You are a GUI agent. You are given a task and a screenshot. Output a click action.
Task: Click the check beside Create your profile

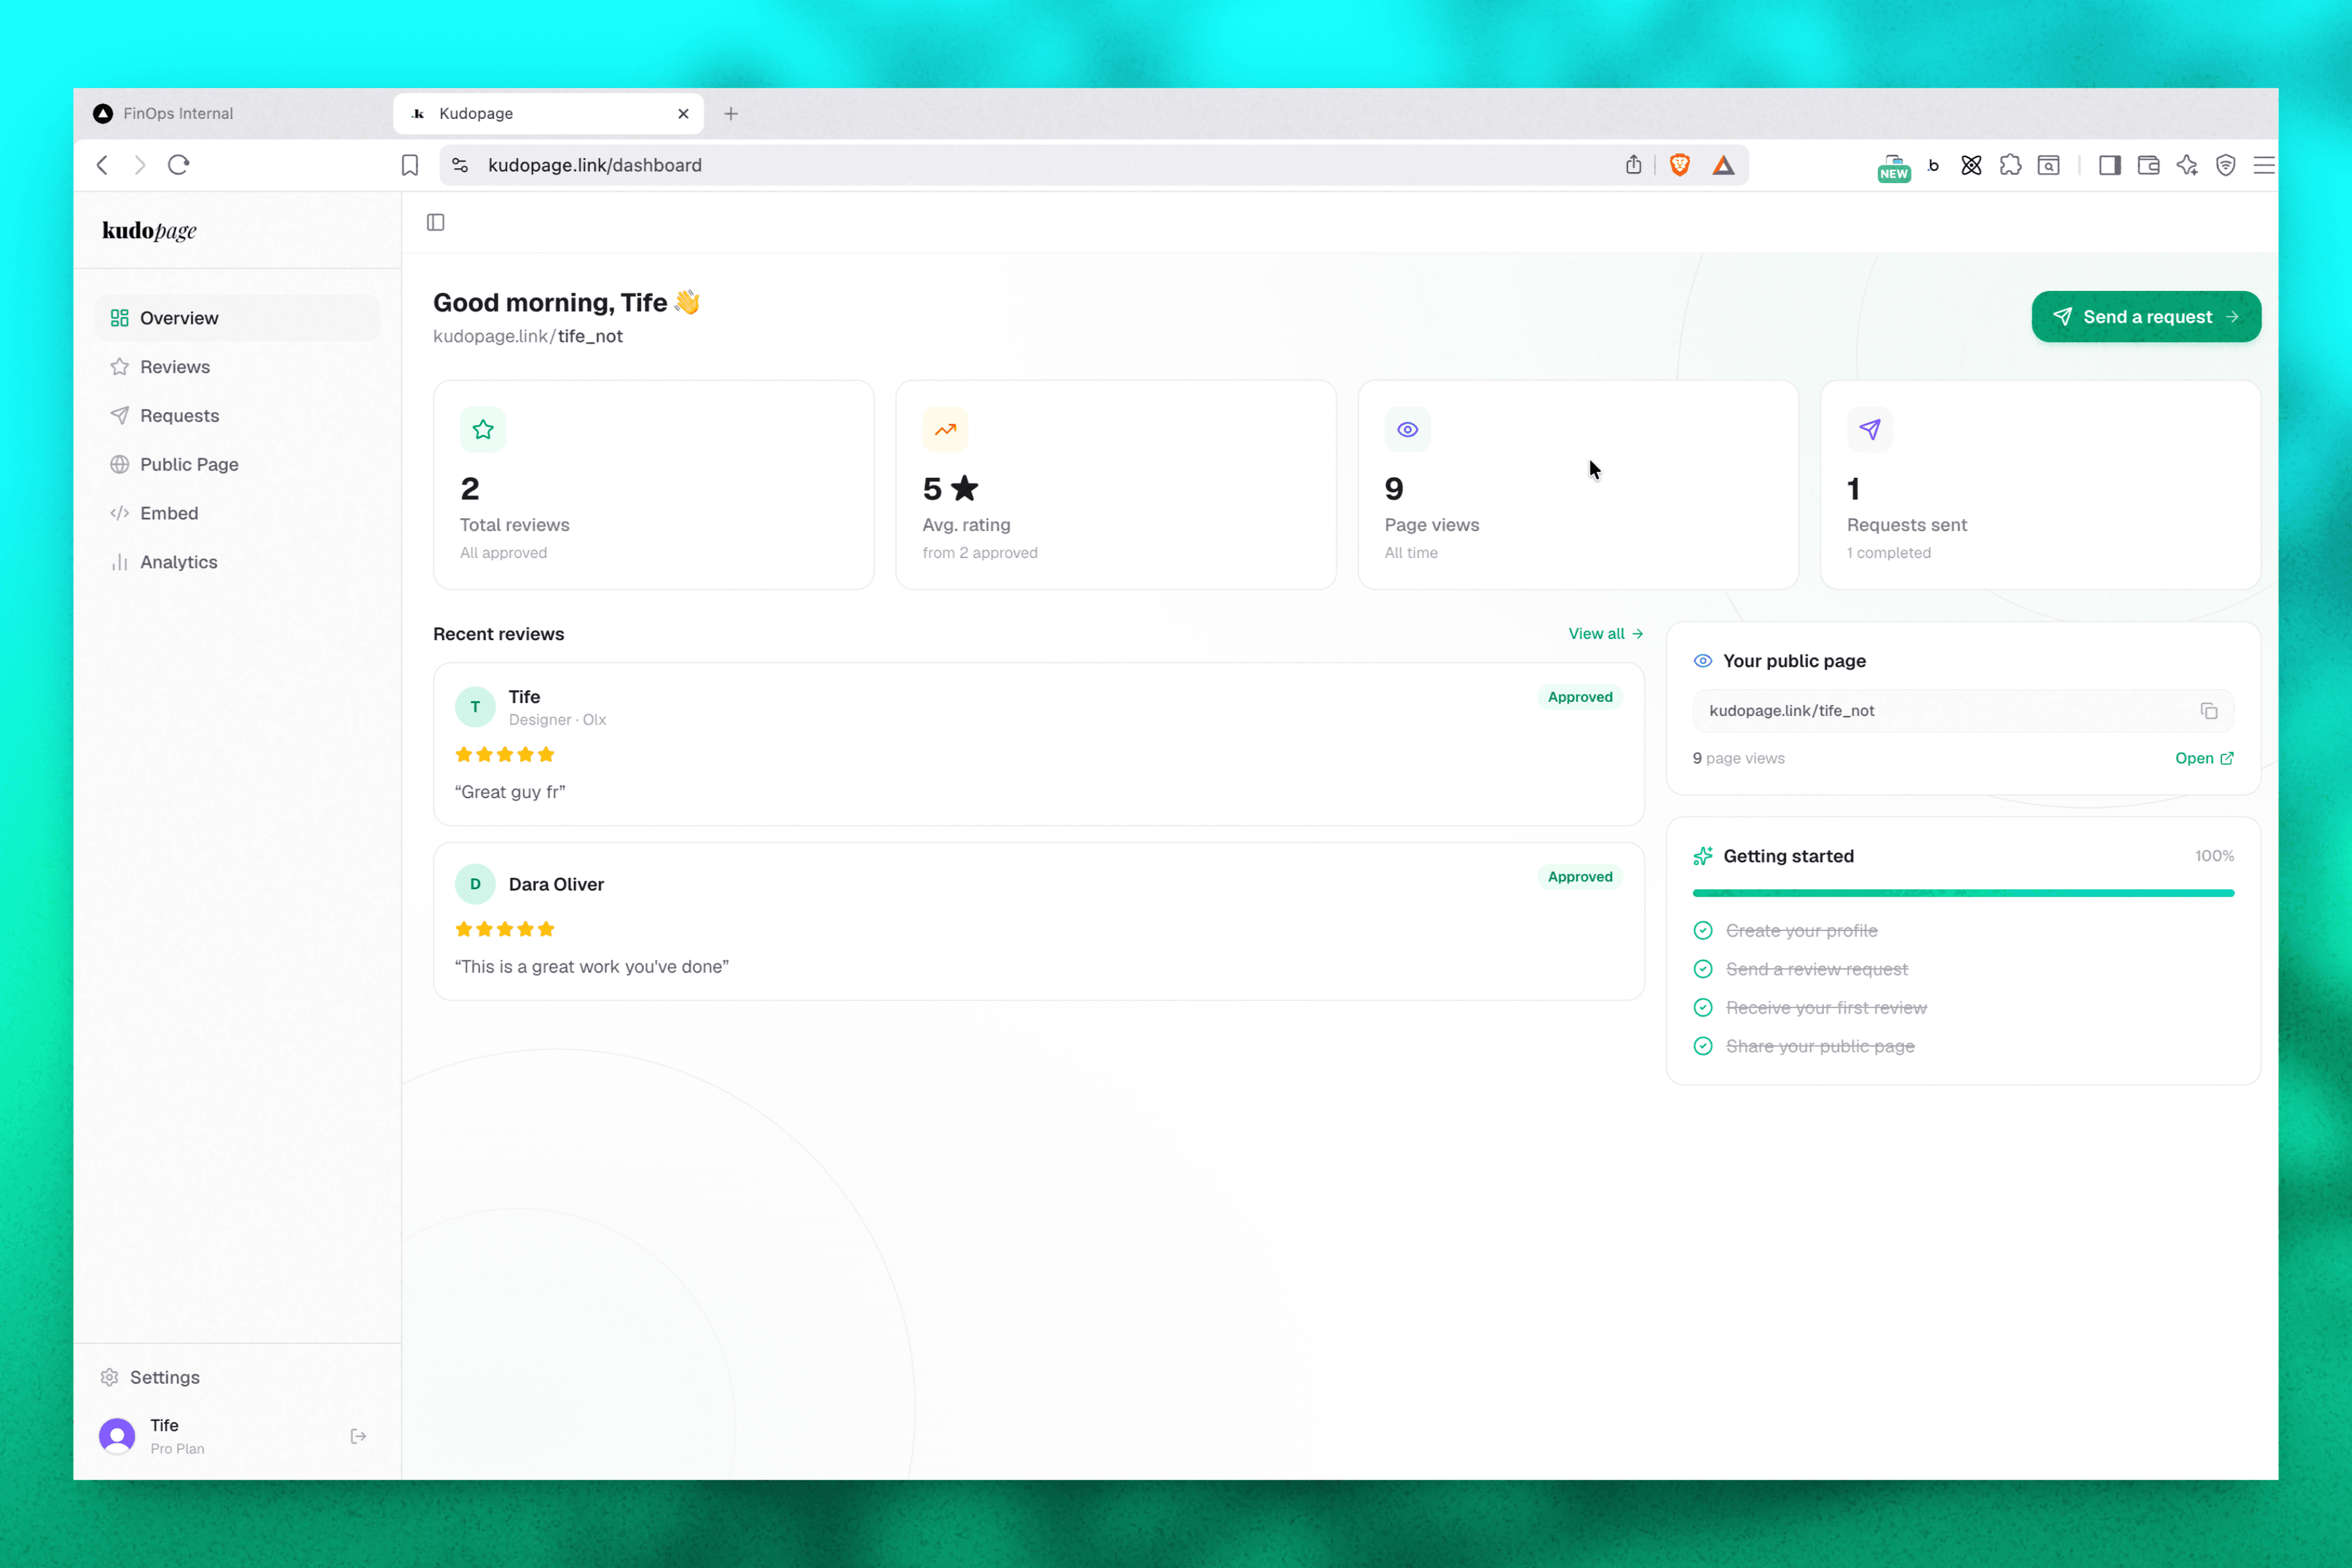1703,931
